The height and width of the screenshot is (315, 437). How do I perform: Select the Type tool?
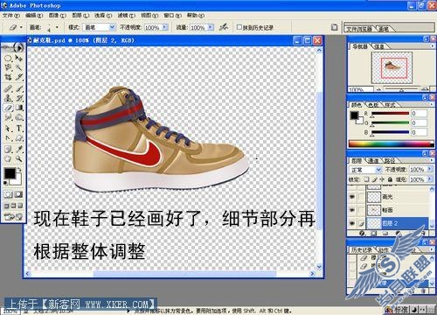point(19,129)
